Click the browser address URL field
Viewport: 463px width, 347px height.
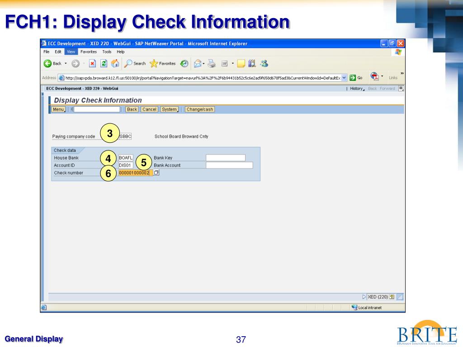[x=203, y=78]
